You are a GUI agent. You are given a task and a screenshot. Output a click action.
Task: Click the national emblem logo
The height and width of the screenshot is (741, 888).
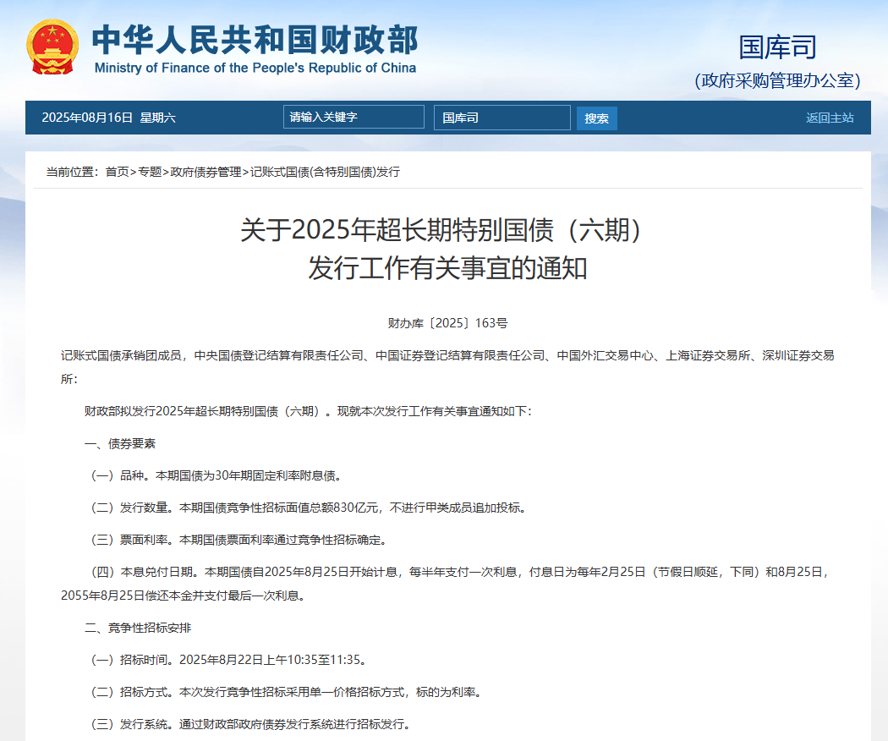point(52,47)
